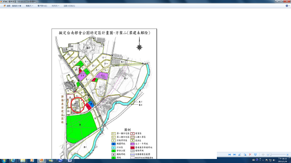Viewport: 291px width, 163px height.
Task: Open File Explorer from the taskbar
Action: click(x=23, y=160)
